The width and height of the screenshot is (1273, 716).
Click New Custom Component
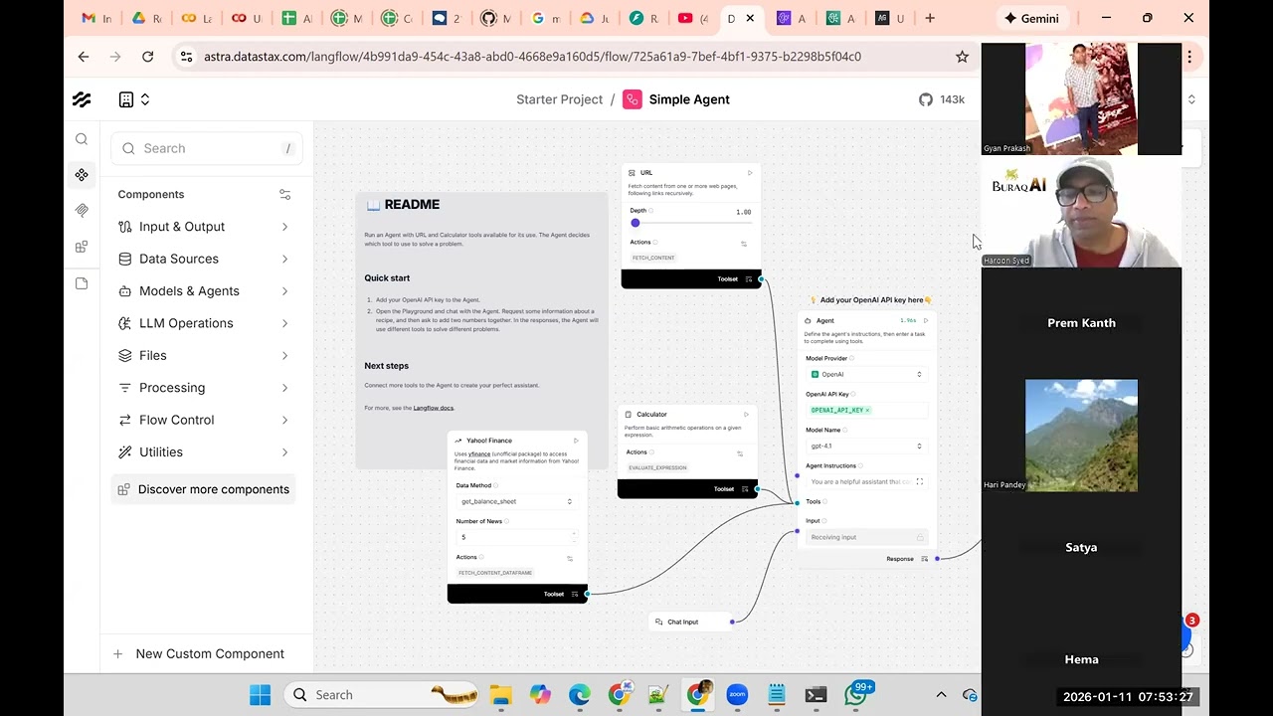(199, 653)
